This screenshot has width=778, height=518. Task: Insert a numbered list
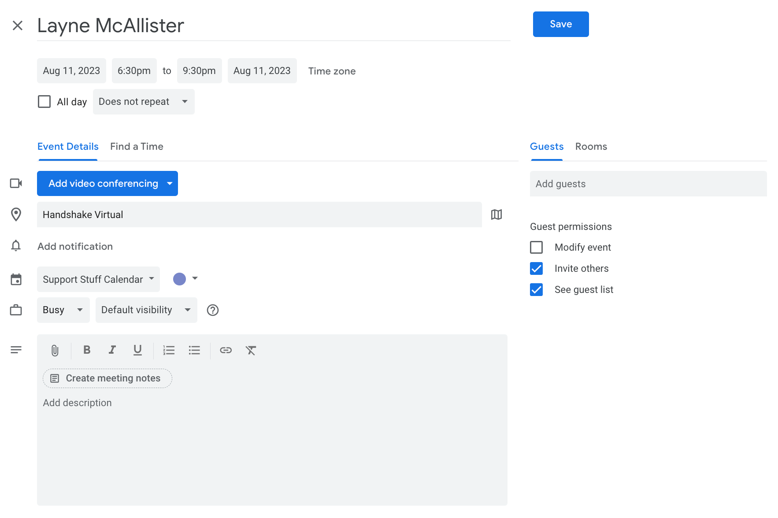click(x=169, y=350)
